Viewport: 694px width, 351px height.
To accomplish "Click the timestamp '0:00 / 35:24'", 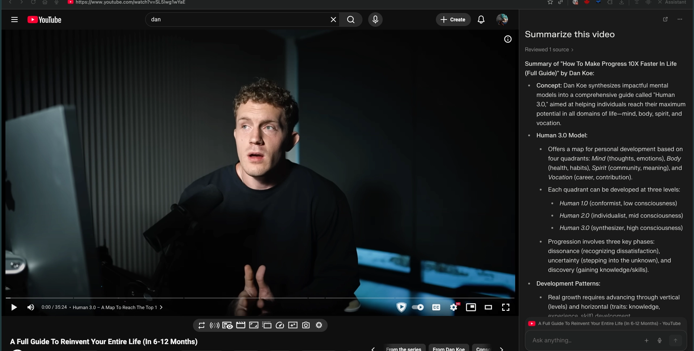I will (54, 307).
